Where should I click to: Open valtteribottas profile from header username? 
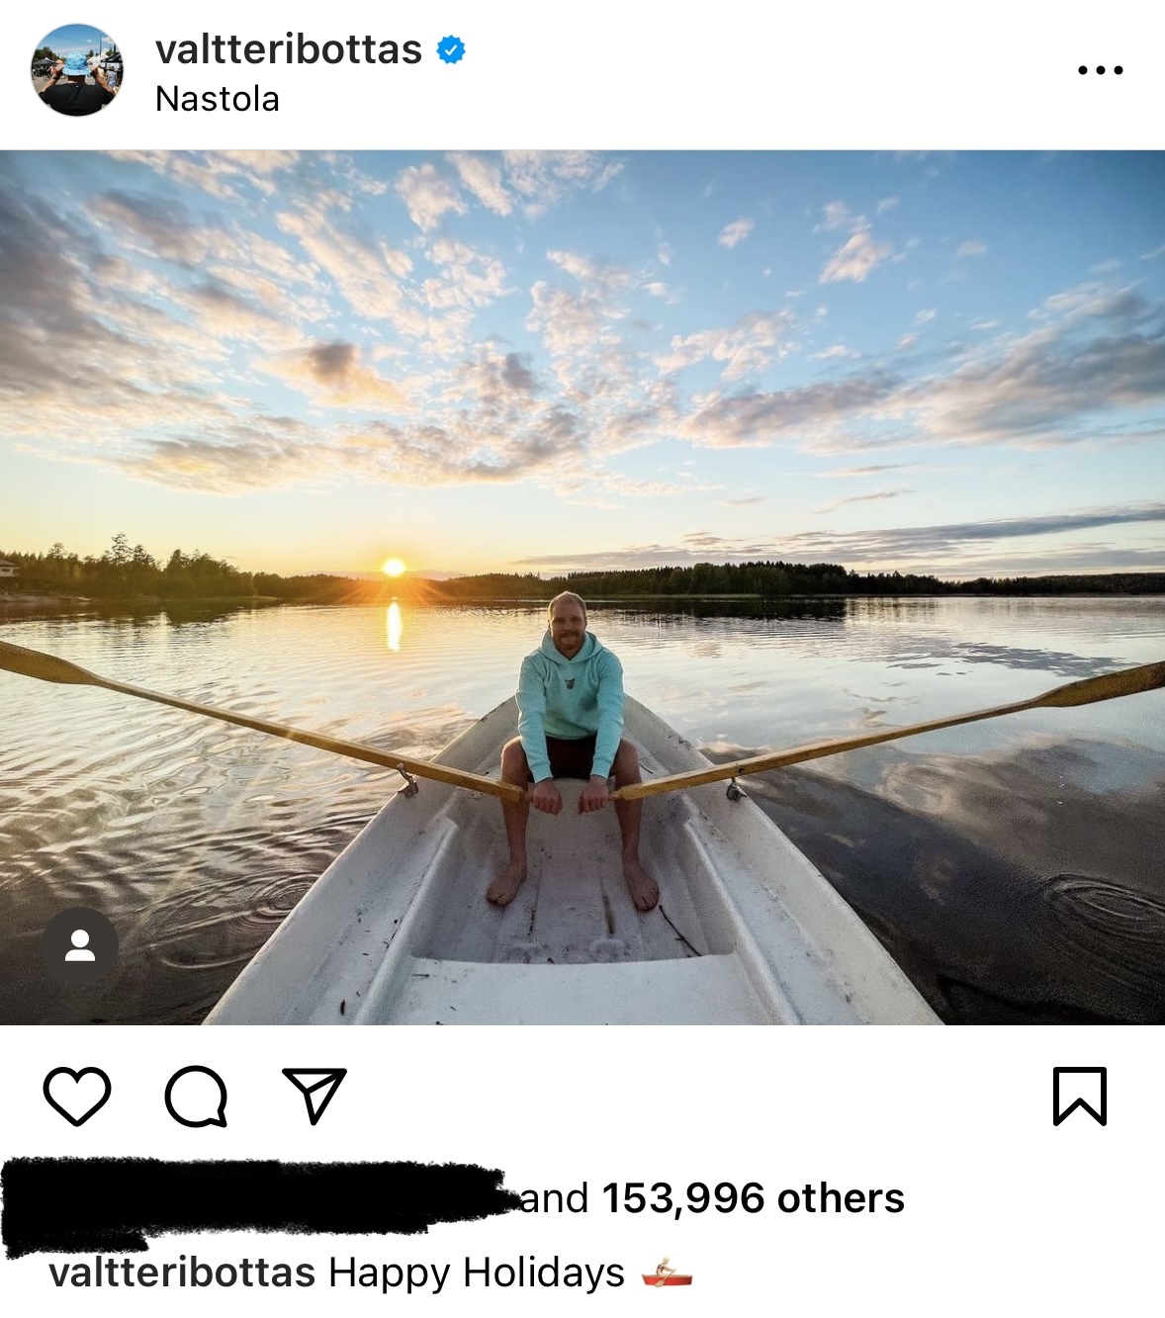pos(289,49)
